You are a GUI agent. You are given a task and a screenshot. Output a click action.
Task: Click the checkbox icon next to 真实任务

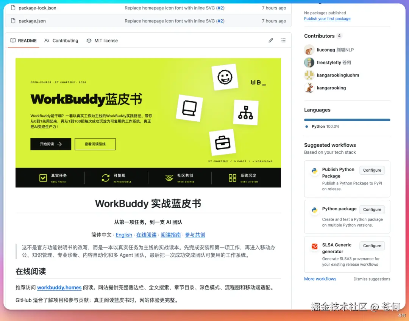coord(43,178)
